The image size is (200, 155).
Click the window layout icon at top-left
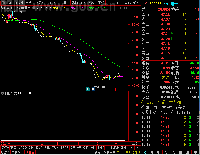click(3, 3)
